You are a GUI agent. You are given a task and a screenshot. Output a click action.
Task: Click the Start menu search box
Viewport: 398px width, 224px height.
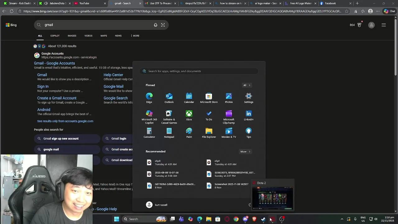[199, 71]
